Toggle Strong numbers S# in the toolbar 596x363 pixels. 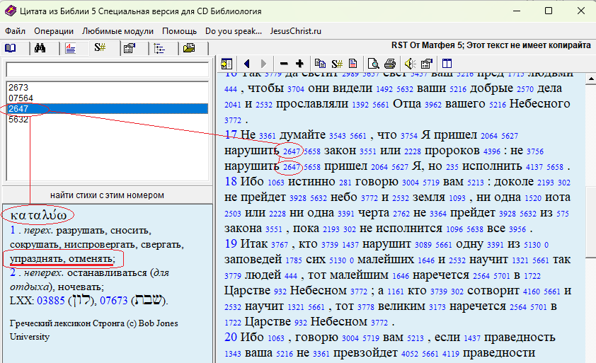click(x=337, y=64)
